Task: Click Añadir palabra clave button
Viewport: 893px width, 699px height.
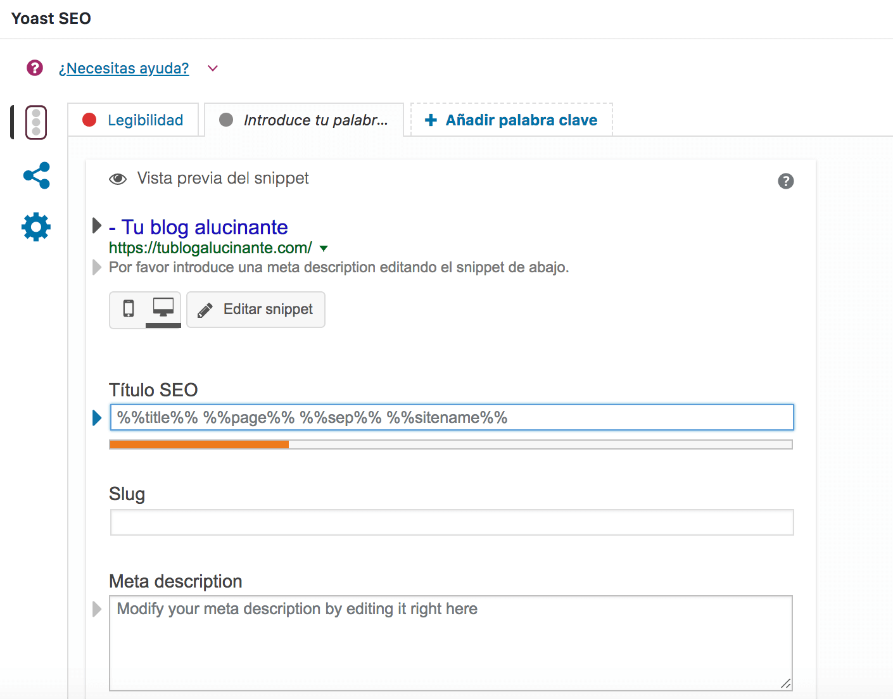Action: 512,120
